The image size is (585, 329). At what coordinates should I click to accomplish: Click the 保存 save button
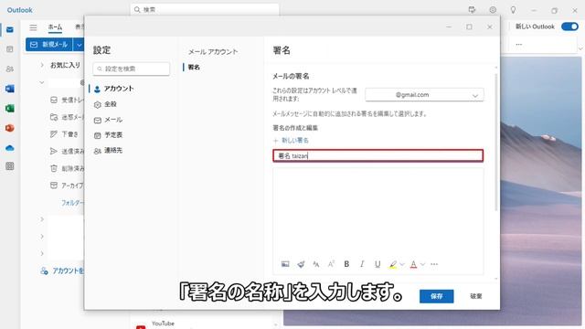pyautogui.click(x=437, y=296)
